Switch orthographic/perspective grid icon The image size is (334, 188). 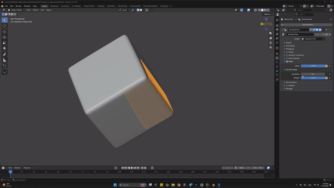(x=271, y=48)
